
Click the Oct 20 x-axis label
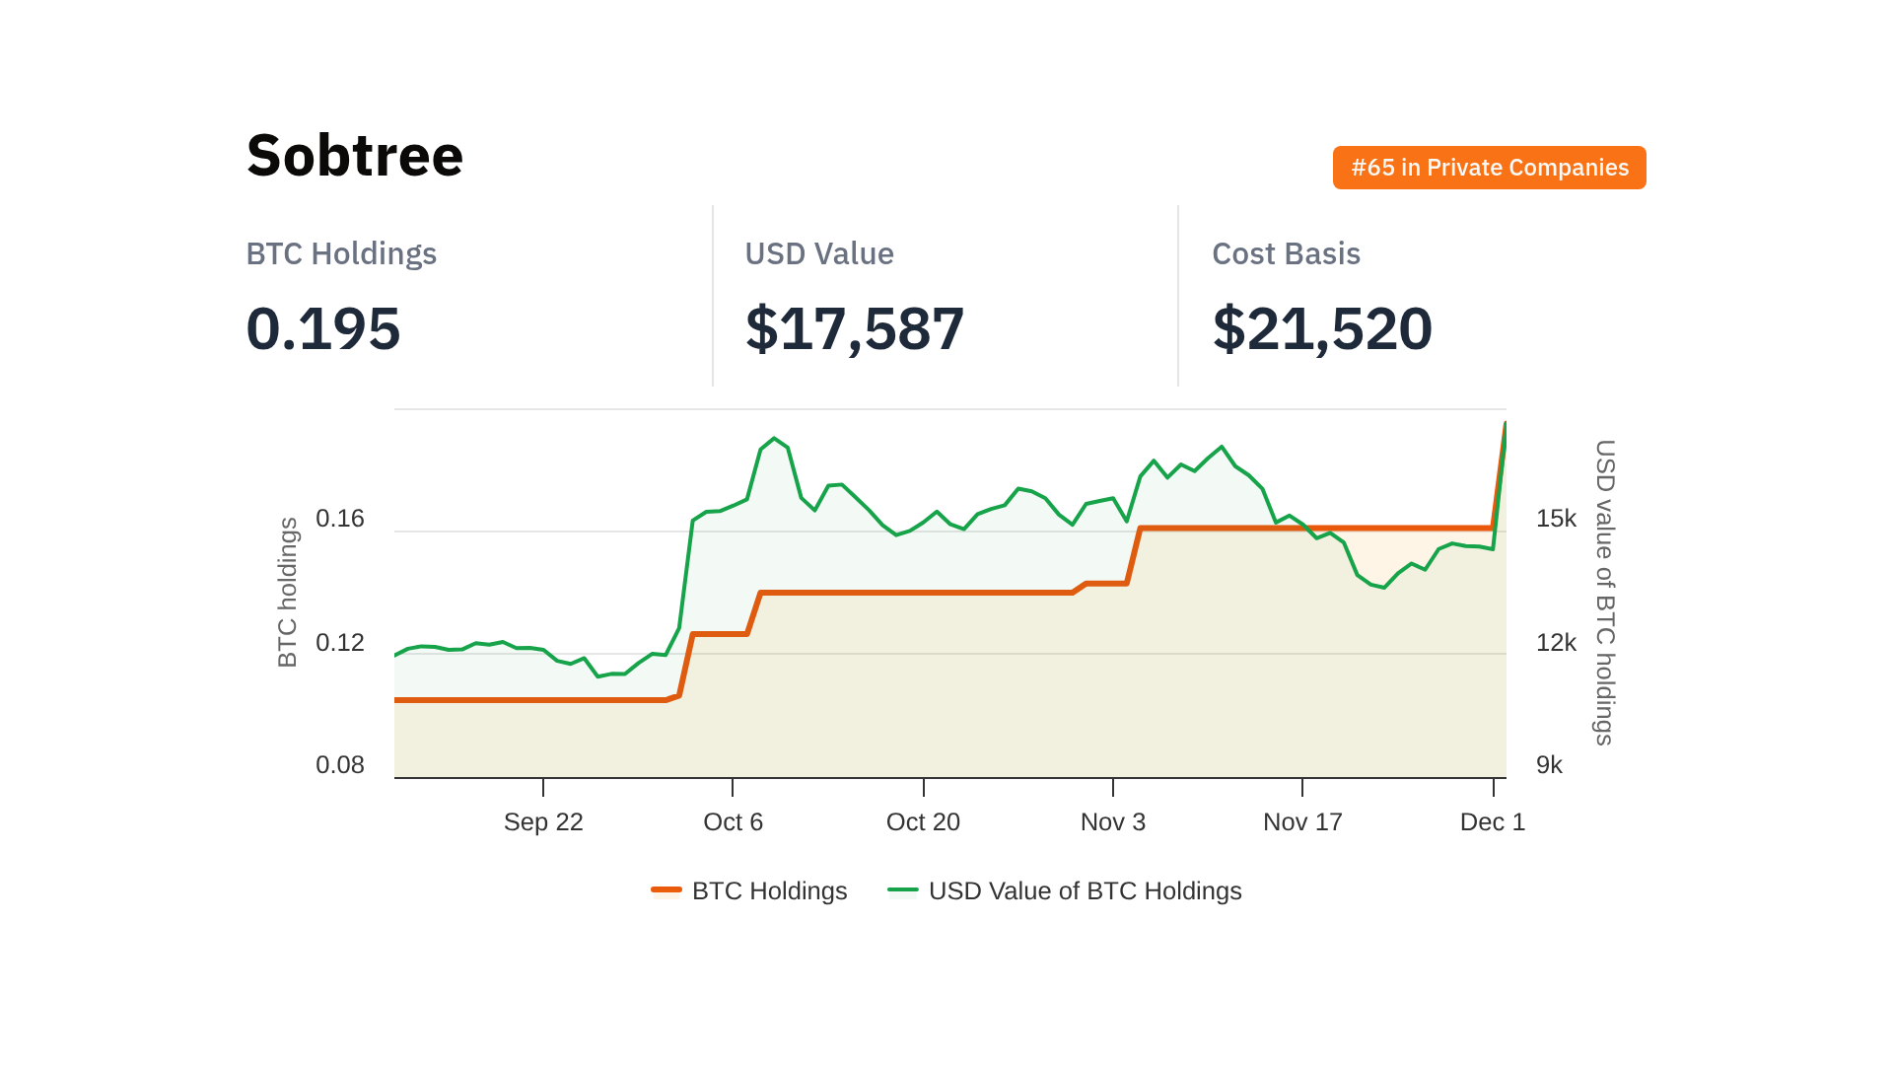point(923,821)
